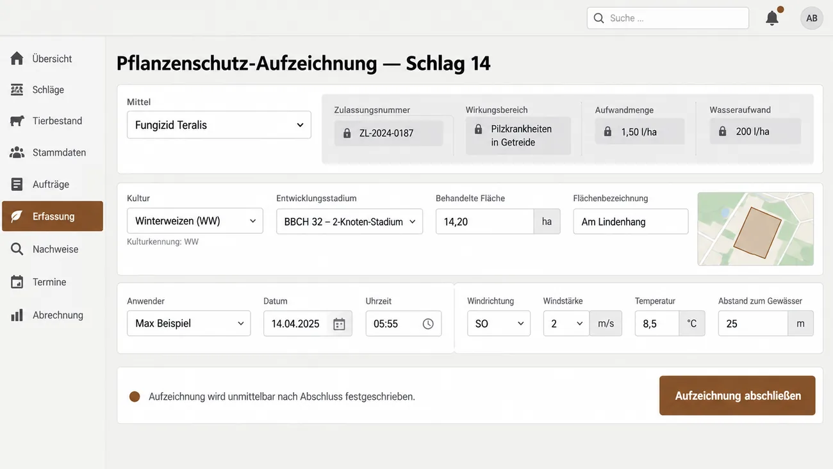Click the Flächenbezeichnung field Am Lindenhang
The width and height of the screenshot is (833, 469).
click(x=631, y=222)
